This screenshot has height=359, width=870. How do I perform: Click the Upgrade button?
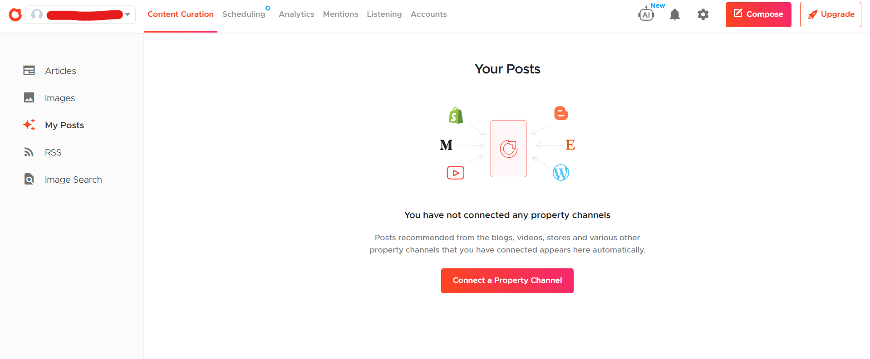point(831,15)
